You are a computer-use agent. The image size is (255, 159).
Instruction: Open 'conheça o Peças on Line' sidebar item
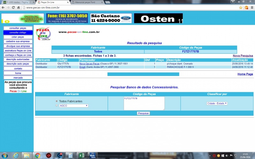tap(18, 55)
